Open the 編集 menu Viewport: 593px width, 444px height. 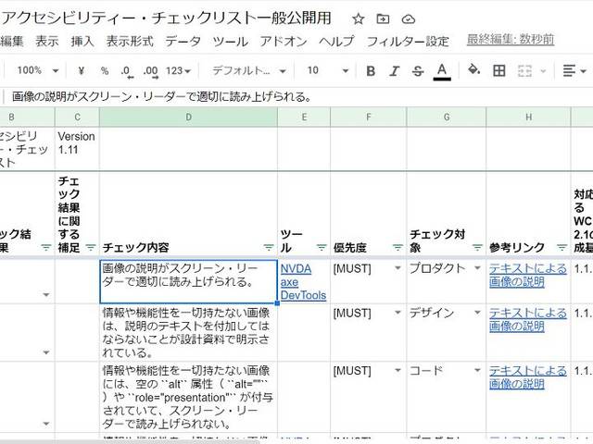pos(12,41)
